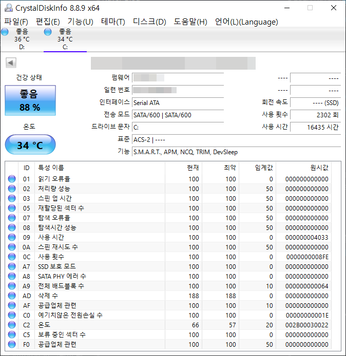The height and width of the screenshot is (356, 346).
Task: Click status orb for 07 탐색 오류율
Action: pos(12,218)
